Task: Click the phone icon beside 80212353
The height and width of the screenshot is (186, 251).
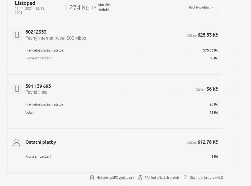Action: coord(17,35)
